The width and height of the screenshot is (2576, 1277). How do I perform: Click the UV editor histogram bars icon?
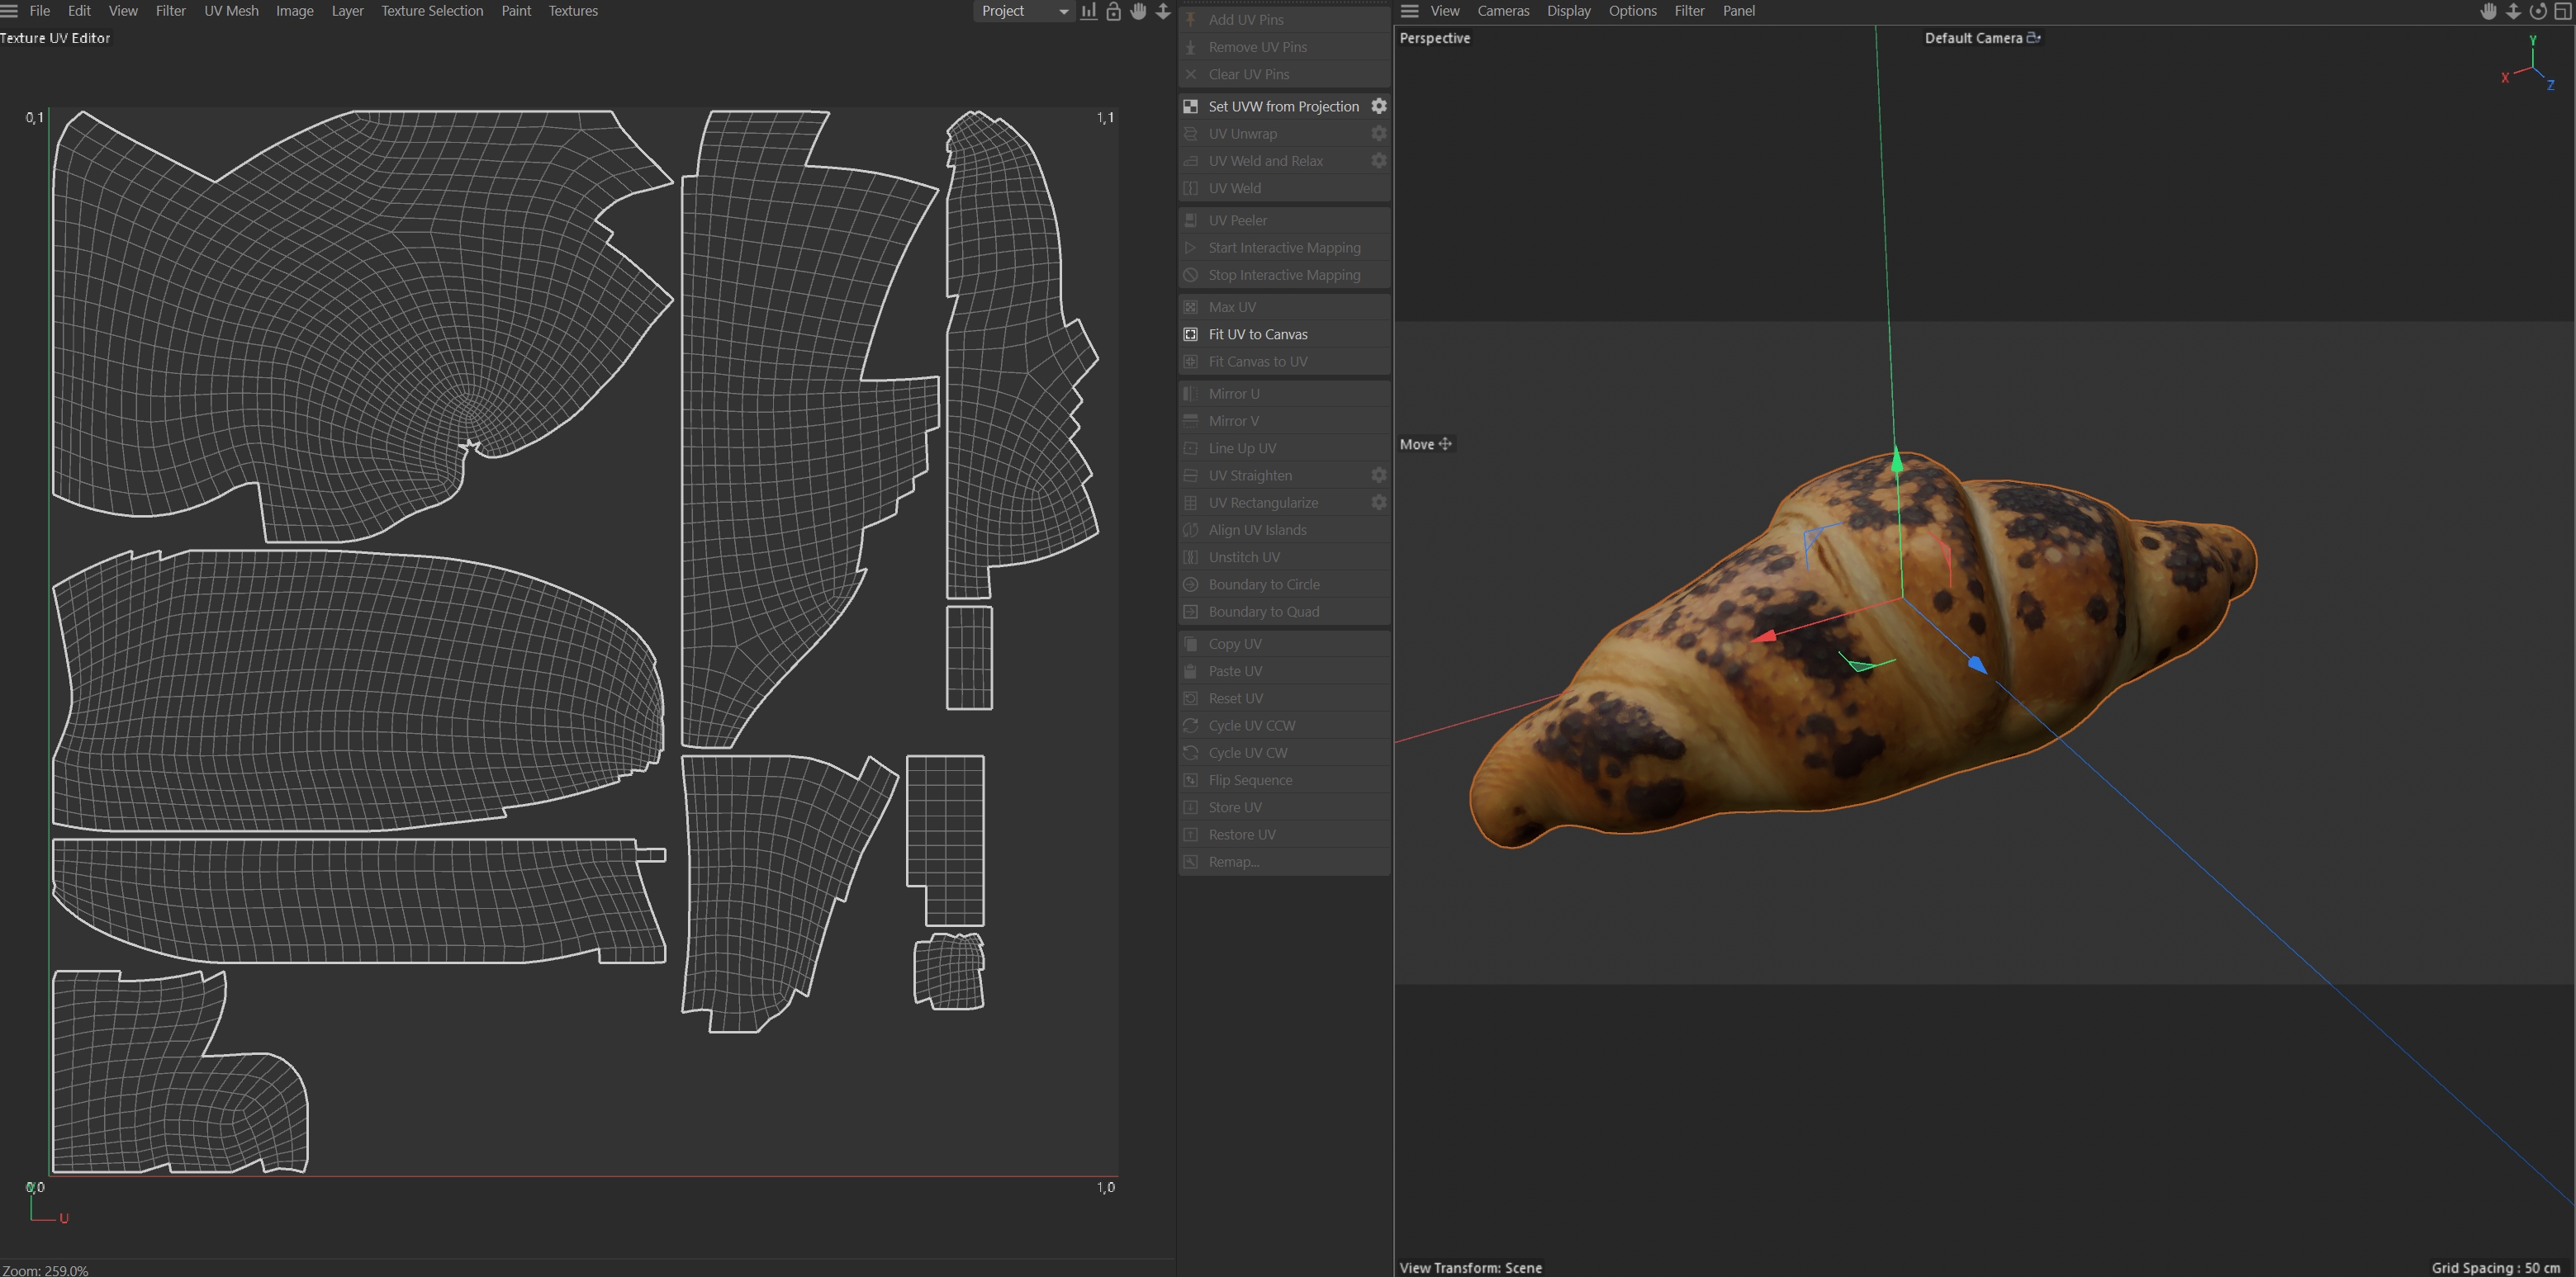(x=1089, y=11)
